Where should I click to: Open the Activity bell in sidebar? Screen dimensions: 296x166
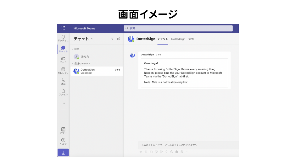[63, 38]
